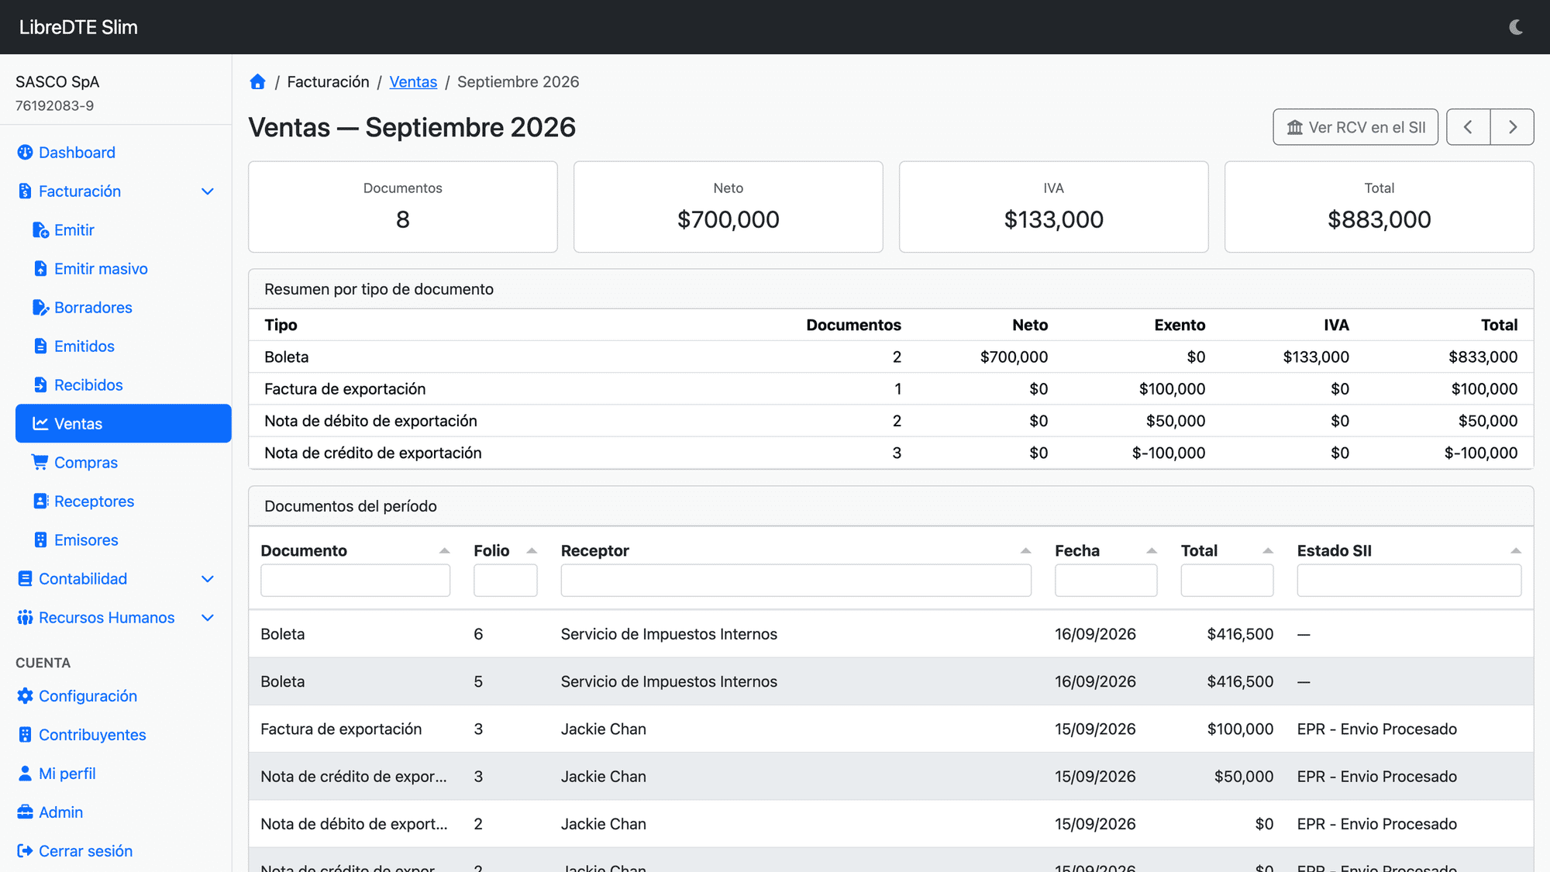Click the Configuración gear icon
1550x872 pixels.
(25, 696)
